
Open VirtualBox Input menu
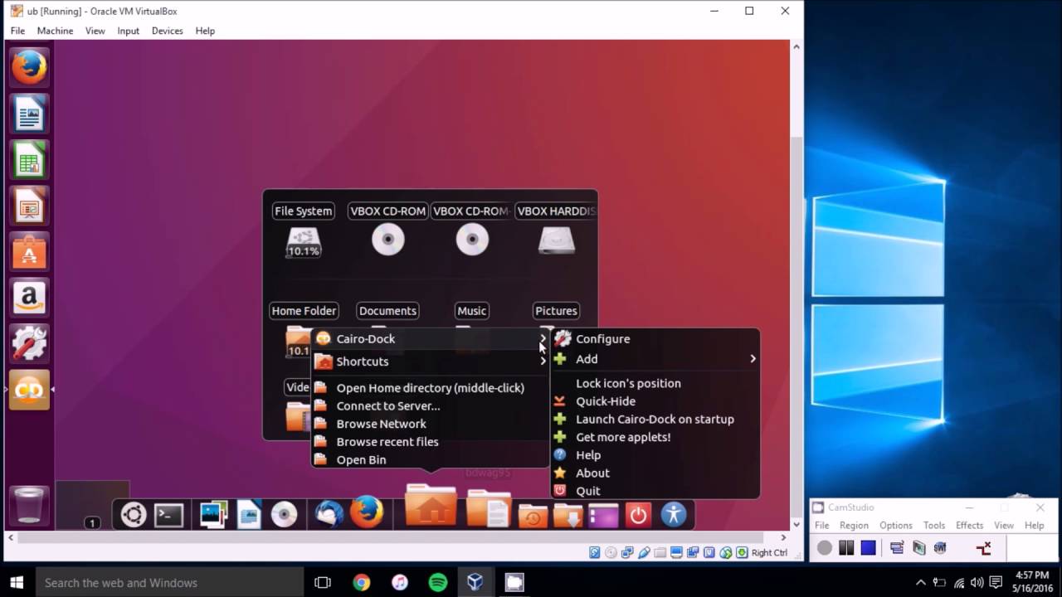pos(128,31)
